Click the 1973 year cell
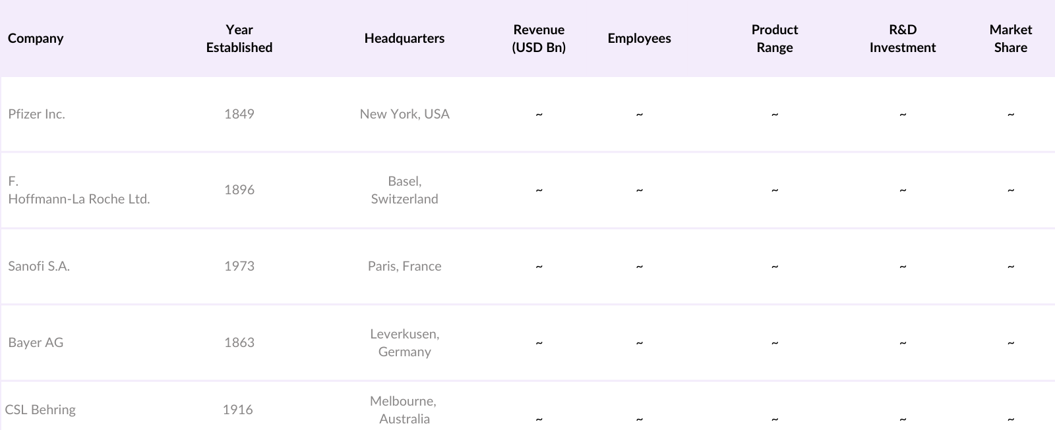 [239, 266]
